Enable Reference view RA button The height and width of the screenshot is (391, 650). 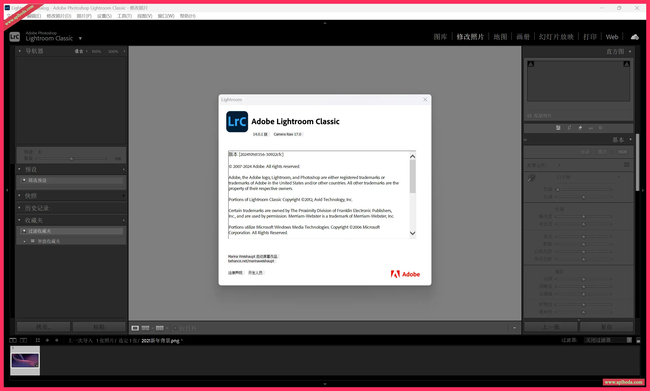click(x=145, y=328)
